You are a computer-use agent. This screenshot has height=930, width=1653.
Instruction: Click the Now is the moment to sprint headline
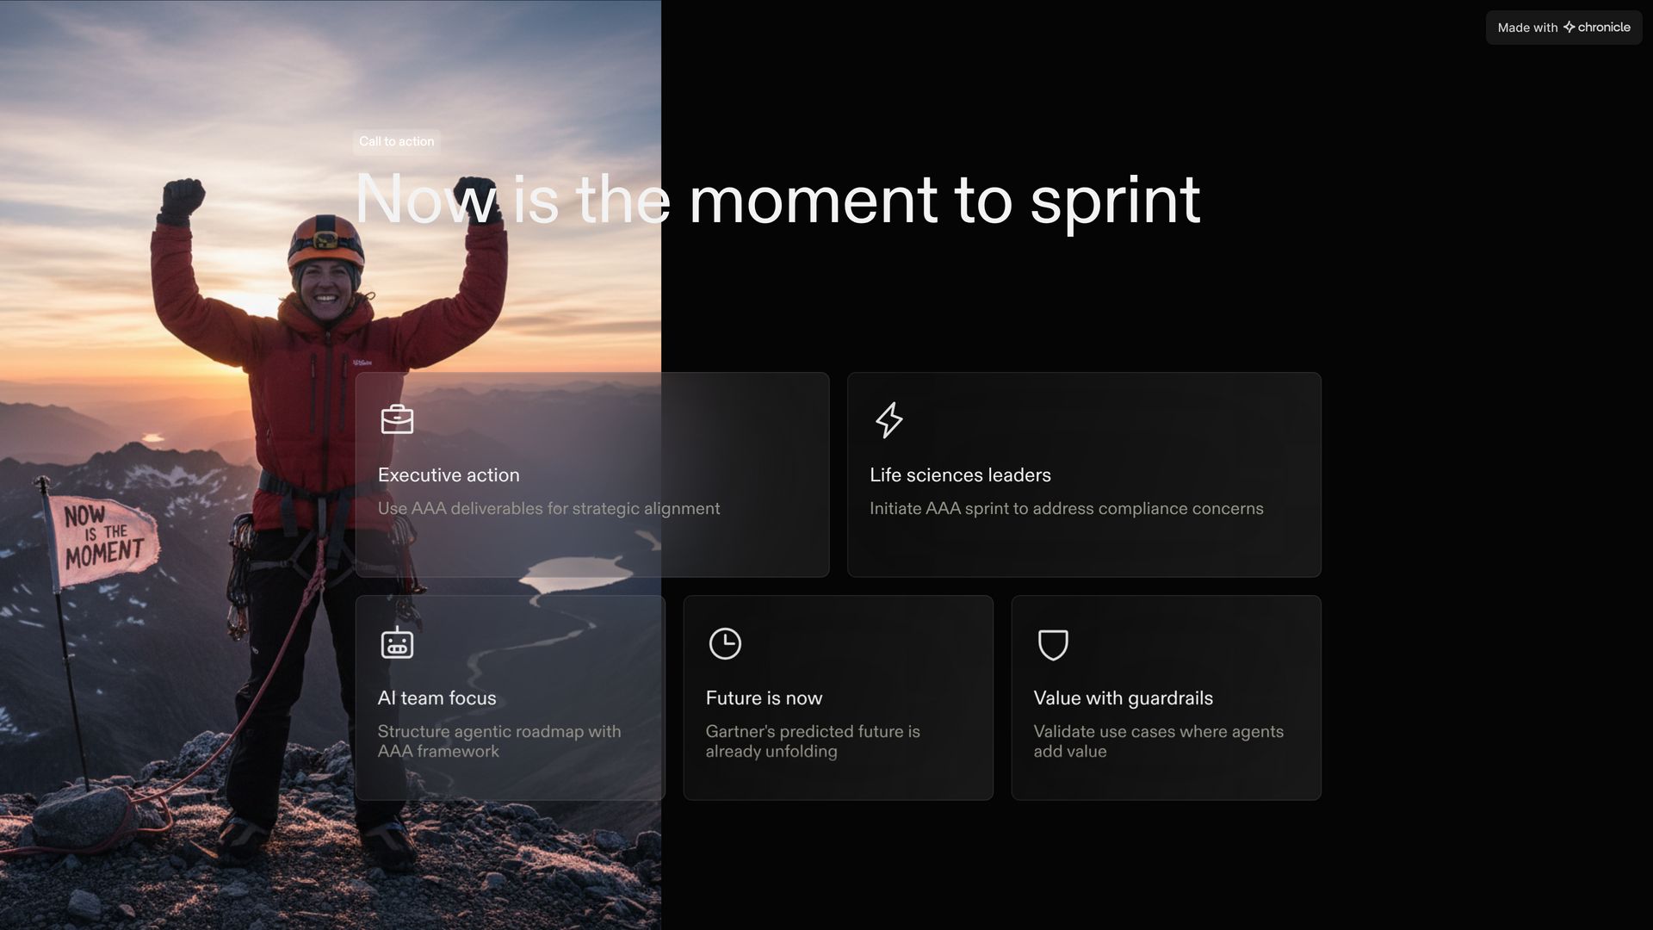(x=777, y=200)
